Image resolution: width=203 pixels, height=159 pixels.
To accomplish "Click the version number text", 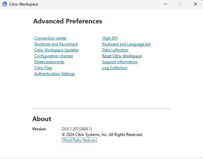I will click(x=77, y=129).
